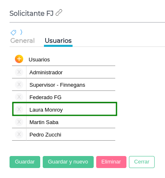Click the link icon beside Solicitante FJ
The width and height of the screenshot is (165, 178).
coord(59,13)
